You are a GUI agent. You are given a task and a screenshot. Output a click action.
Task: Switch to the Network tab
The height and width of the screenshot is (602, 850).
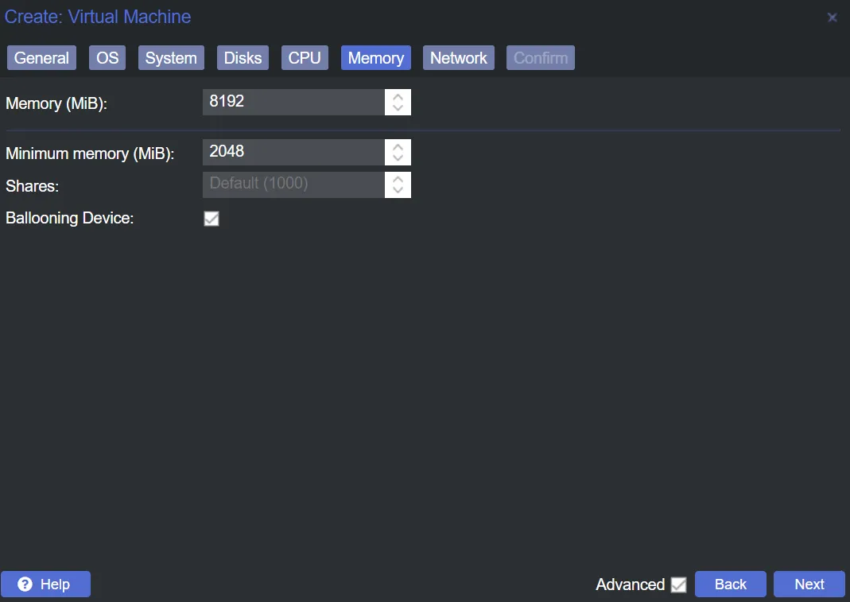tap(459, 58)
